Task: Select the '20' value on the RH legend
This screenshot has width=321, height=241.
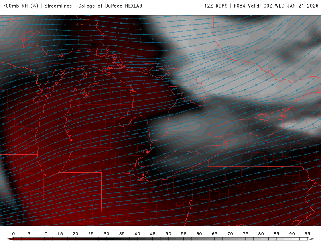Action: (75, 234)
